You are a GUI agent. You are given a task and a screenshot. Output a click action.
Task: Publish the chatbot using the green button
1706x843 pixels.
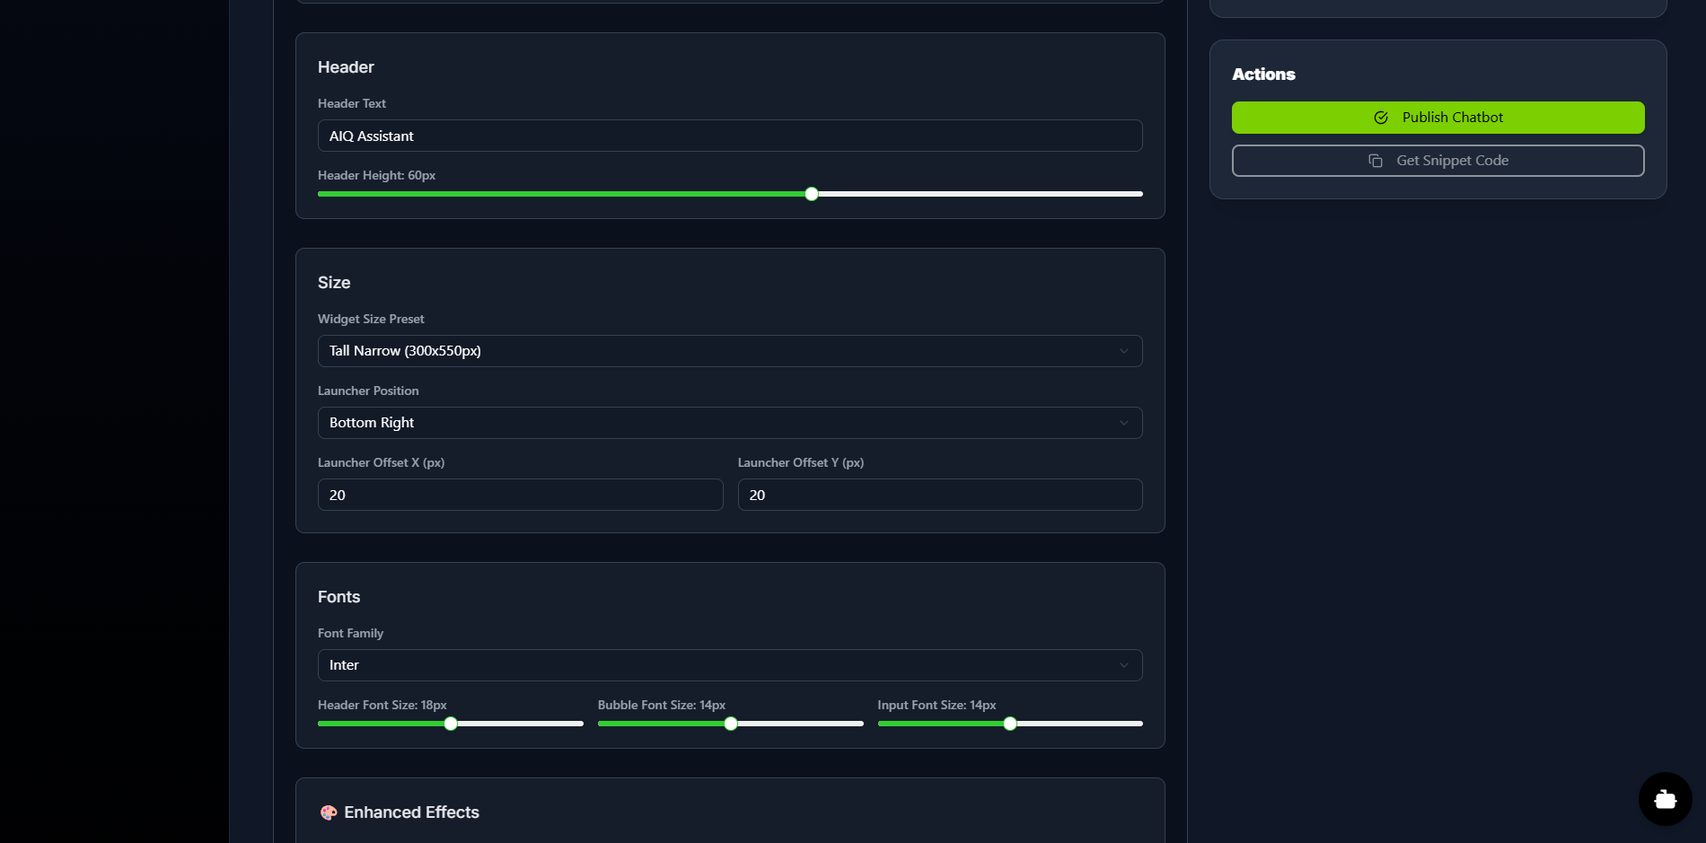point(1438,118)
